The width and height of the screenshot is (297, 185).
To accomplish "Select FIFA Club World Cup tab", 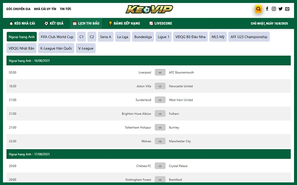I will point(57,37).
